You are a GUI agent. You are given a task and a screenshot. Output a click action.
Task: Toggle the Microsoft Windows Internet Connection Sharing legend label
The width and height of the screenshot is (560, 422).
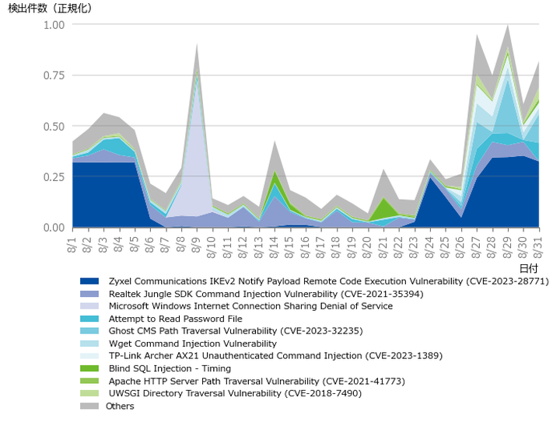pyautogui.click(x=250, y=306)
